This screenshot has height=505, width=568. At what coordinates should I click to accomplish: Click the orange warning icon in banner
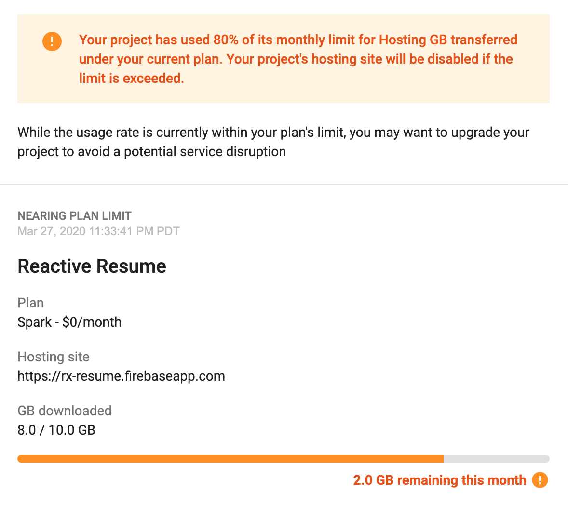pos(52,41)
